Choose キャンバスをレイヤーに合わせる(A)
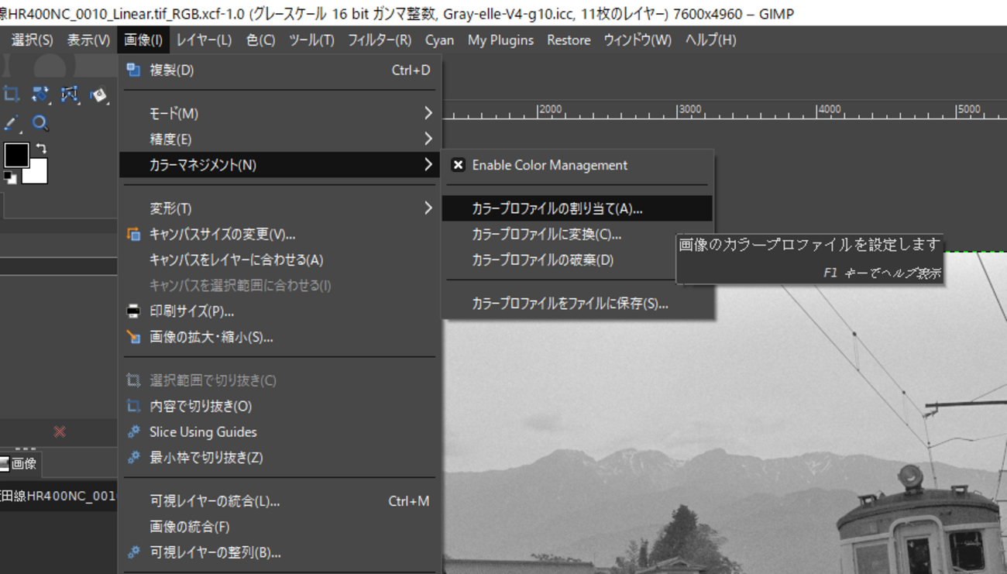 [x=279, y=260]
